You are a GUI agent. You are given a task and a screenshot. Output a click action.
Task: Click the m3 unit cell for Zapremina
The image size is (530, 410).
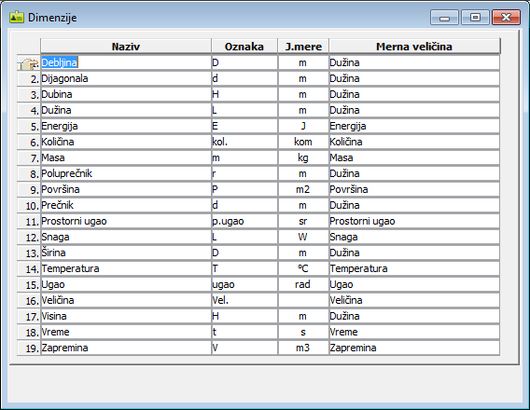(303, 348)
